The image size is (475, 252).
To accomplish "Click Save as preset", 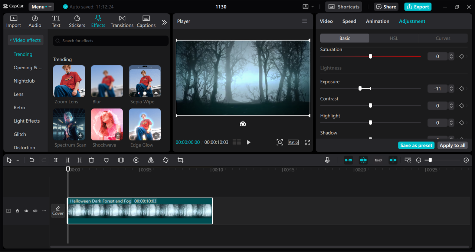I will (x=416, y=145).
